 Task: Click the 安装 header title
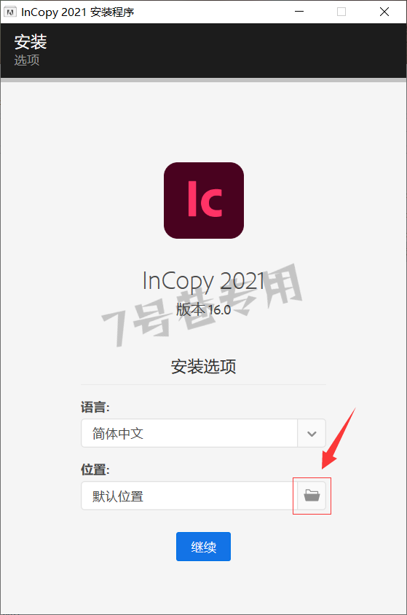point(31,42)
